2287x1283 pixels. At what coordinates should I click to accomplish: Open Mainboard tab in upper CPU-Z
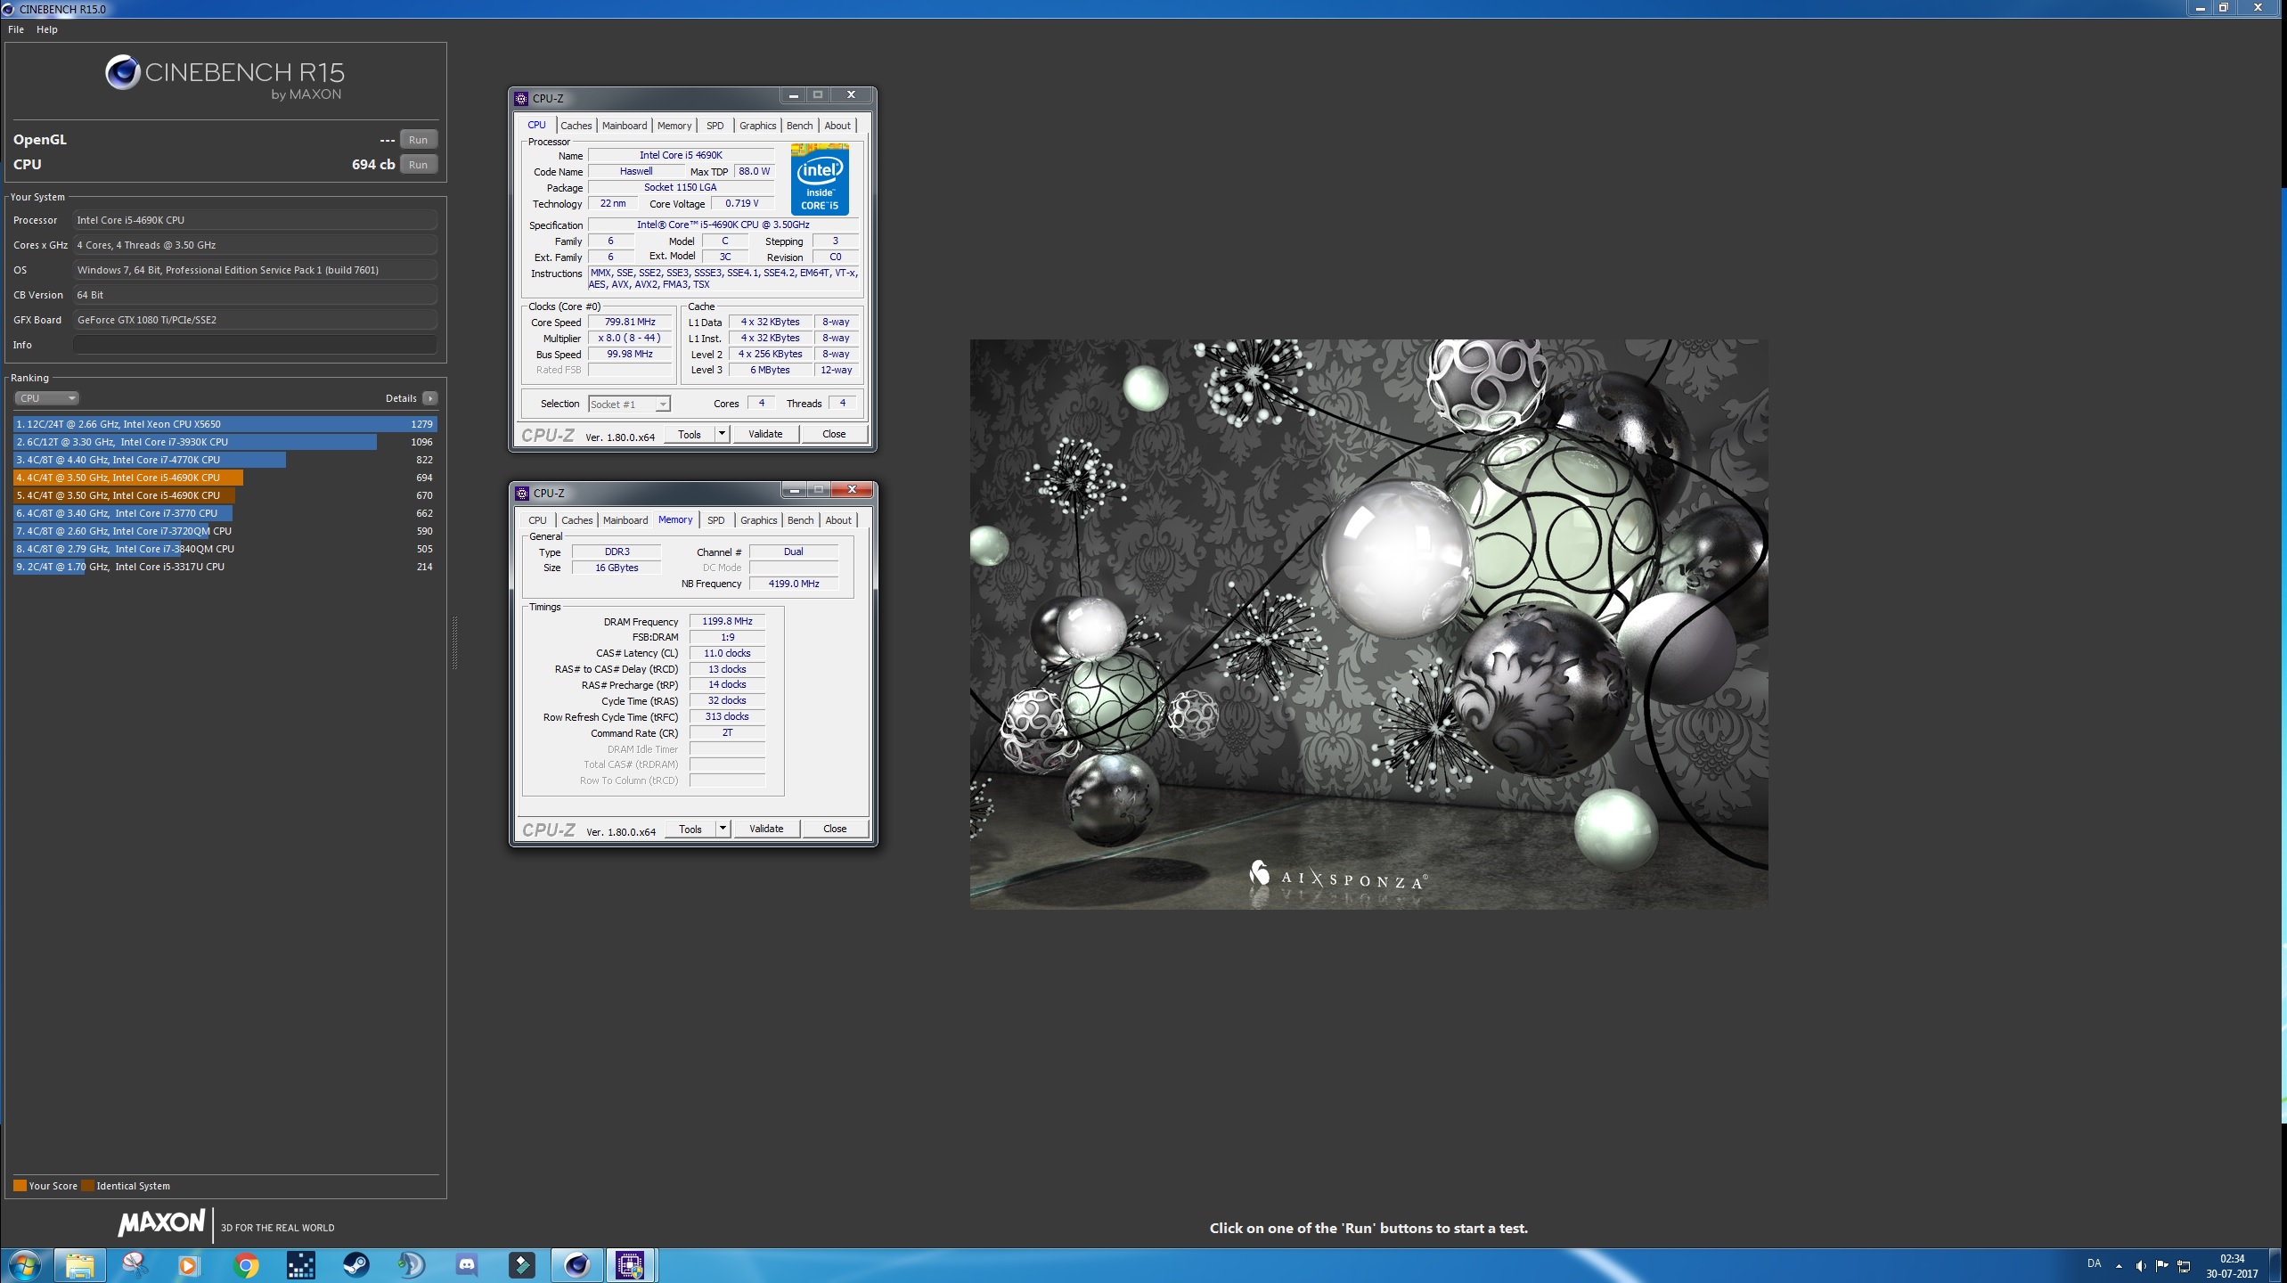click(x=625, y=126)
